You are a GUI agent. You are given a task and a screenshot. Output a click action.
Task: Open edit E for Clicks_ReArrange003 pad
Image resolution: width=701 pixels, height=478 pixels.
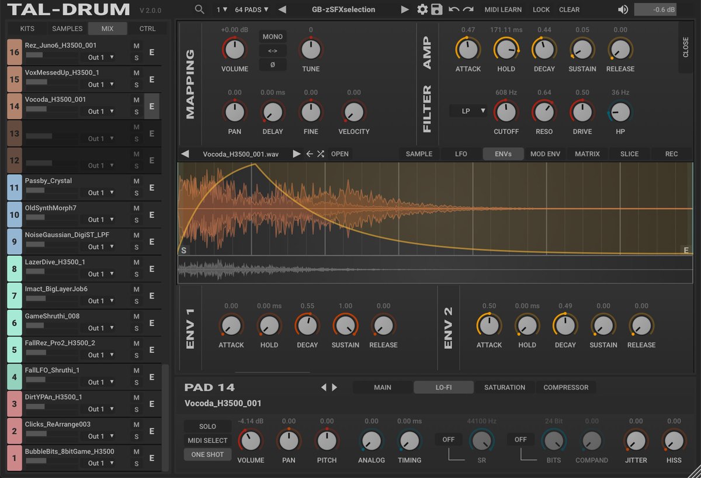151,431
